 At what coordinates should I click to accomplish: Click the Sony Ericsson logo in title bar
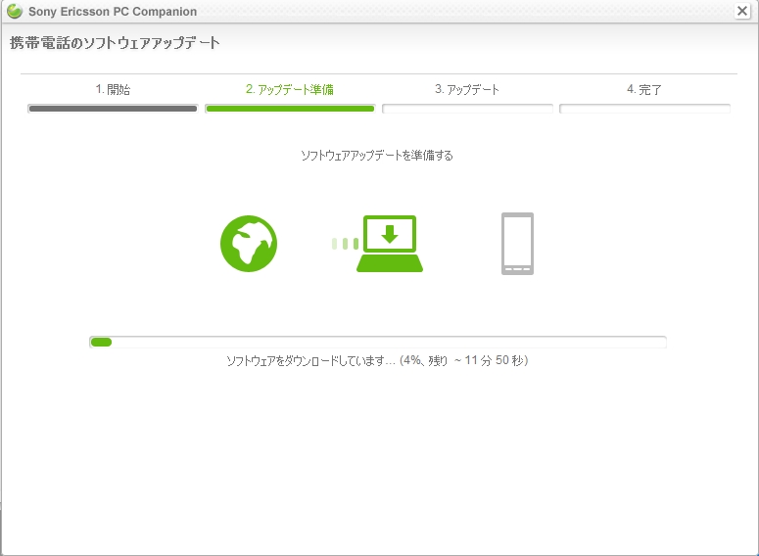tap(15, 12)
